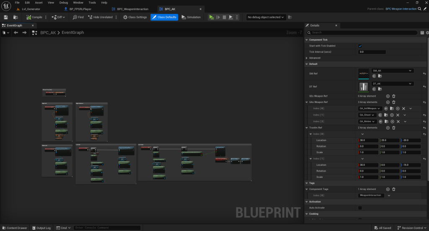
Task: Click the Tick Interval value field
Action: pos(372,52)
